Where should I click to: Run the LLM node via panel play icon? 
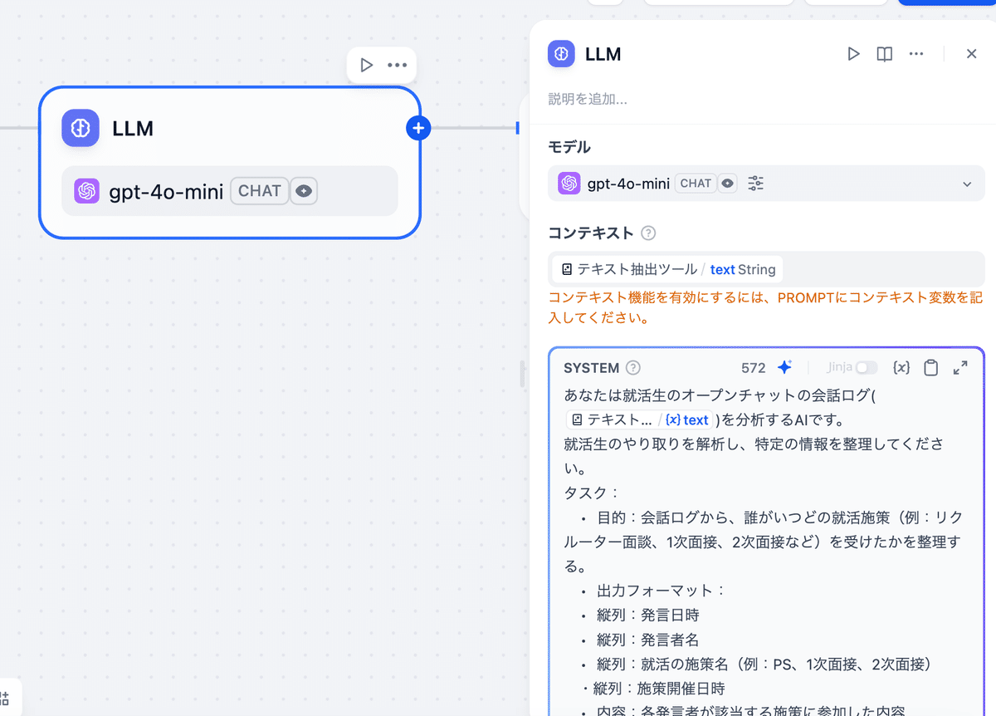[853, 53]
